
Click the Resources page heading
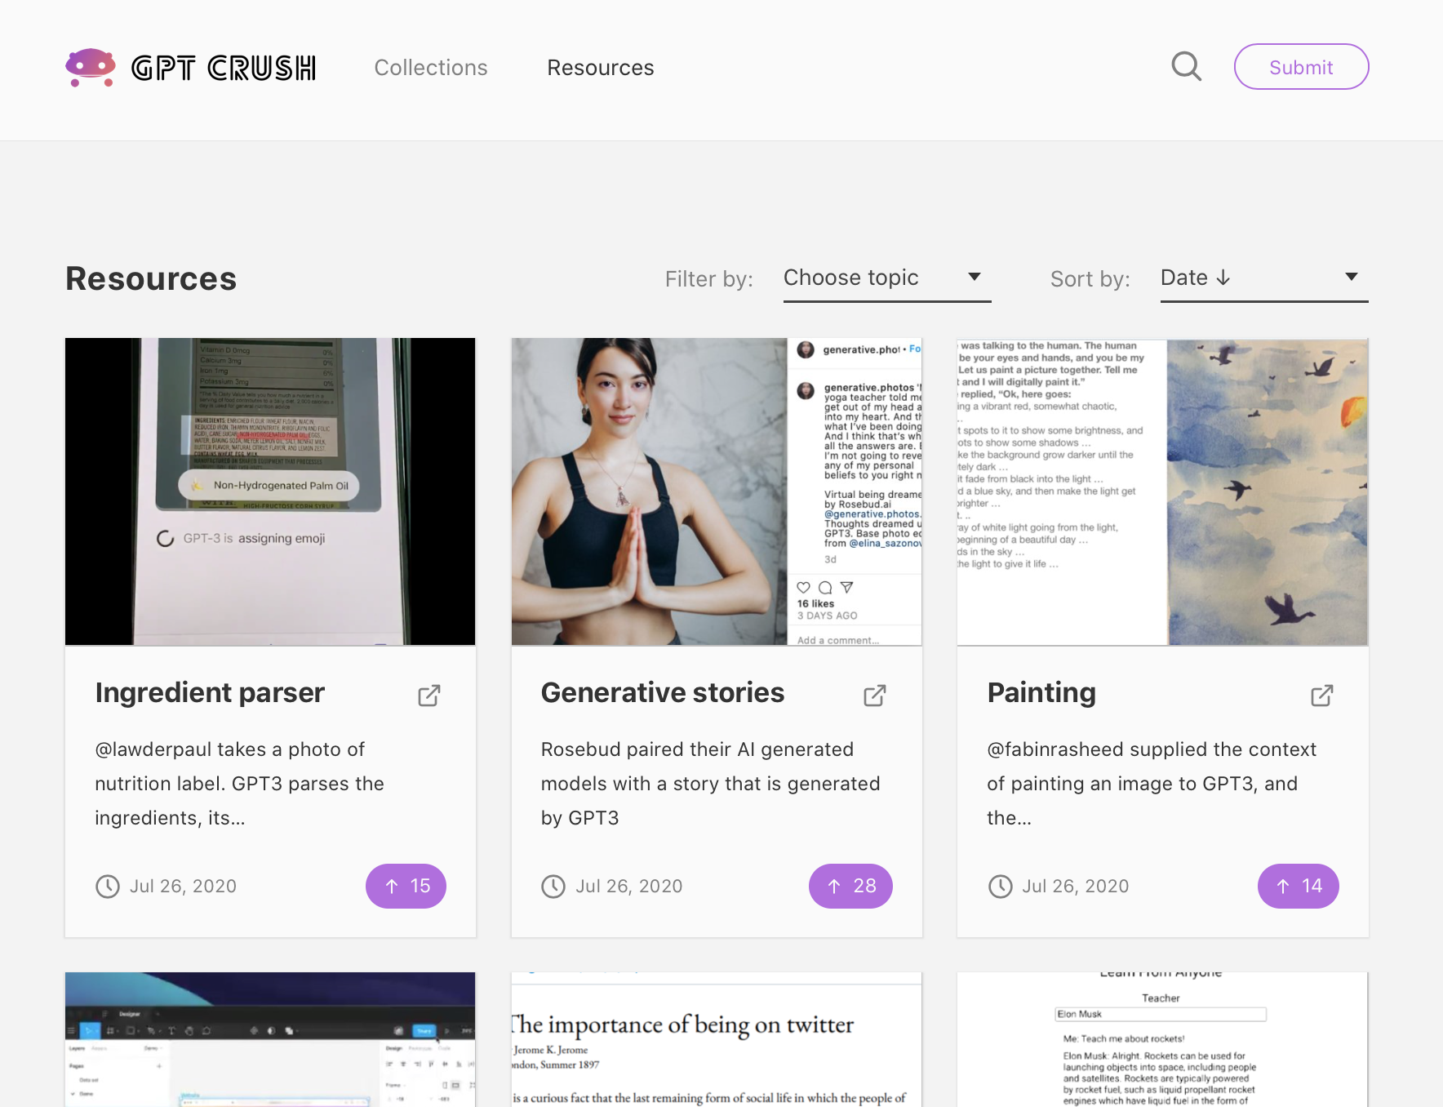(151, 279)
